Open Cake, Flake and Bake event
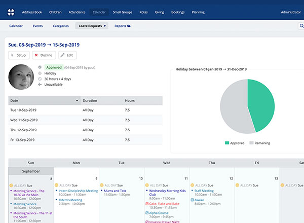The width and height of the screenshot is (304, 223). (x=164, y=204)
